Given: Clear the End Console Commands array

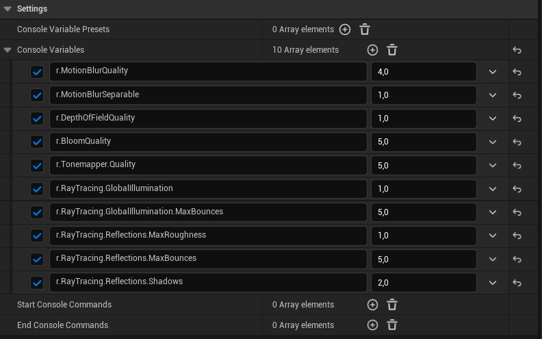Looking at the screenshot, I should click(x=392, y=325).
